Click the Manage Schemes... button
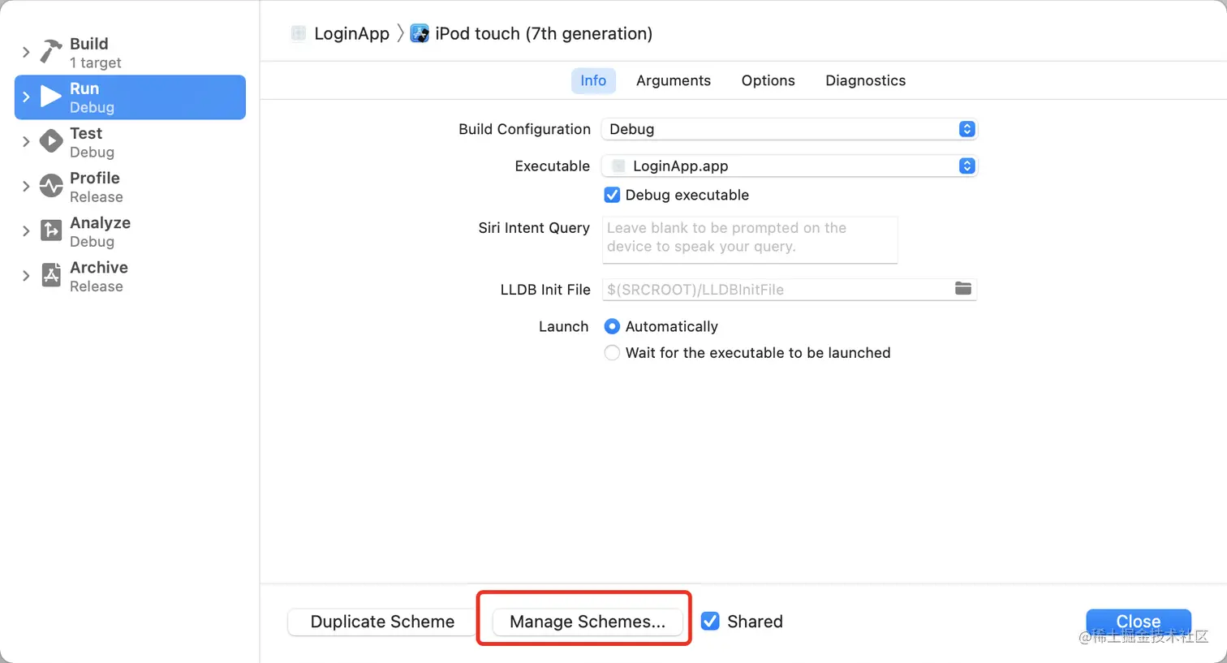 pos(588,622)
